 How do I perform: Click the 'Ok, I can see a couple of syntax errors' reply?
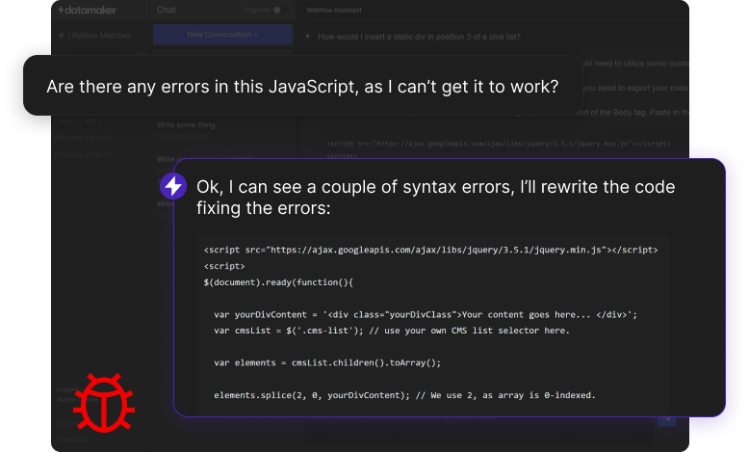436,197
